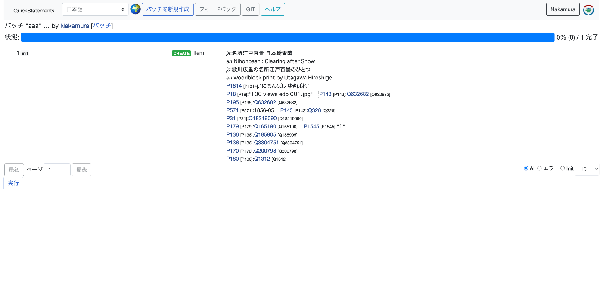603x293 pixels.
Task: Open the バッチ link in the batch header
Action: click(102, 26)
